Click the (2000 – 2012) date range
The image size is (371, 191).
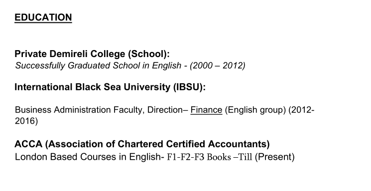218,65
